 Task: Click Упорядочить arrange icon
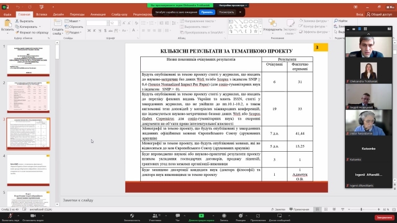(272, 23)
